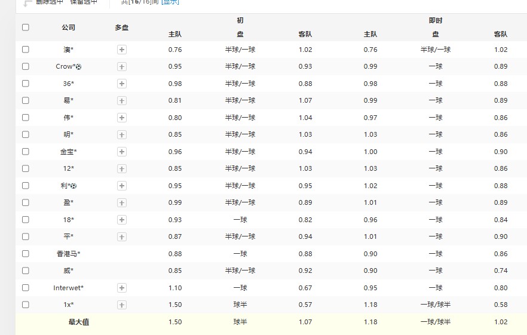527x335 pixels.
Task: Expand multi-handicap plus icon for 澳* row
Action: click(x=122, y=50)
